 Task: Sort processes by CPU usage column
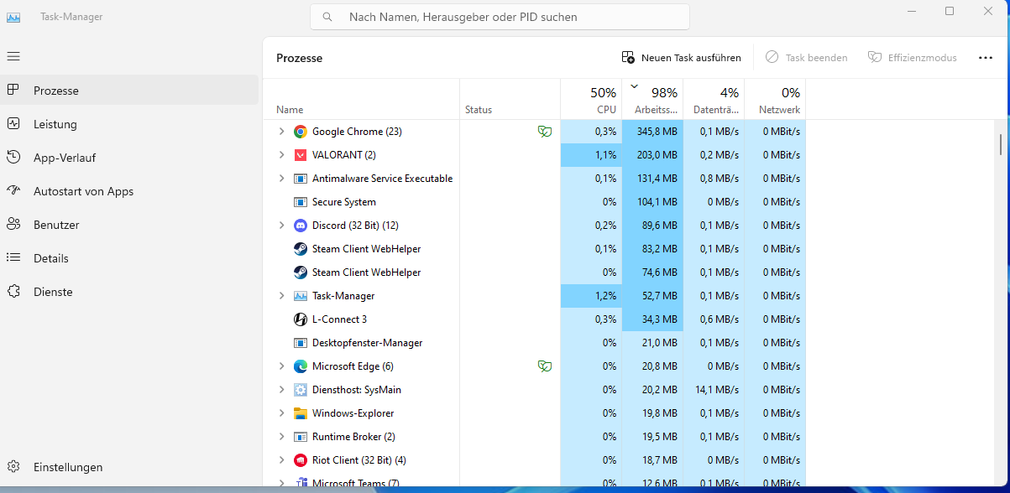(x=591, y=100)
